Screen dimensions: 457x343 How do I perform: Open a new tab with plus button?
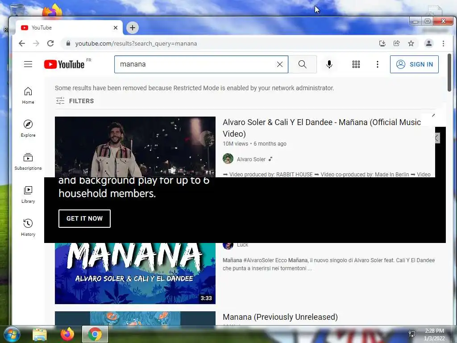click(133, 28)
